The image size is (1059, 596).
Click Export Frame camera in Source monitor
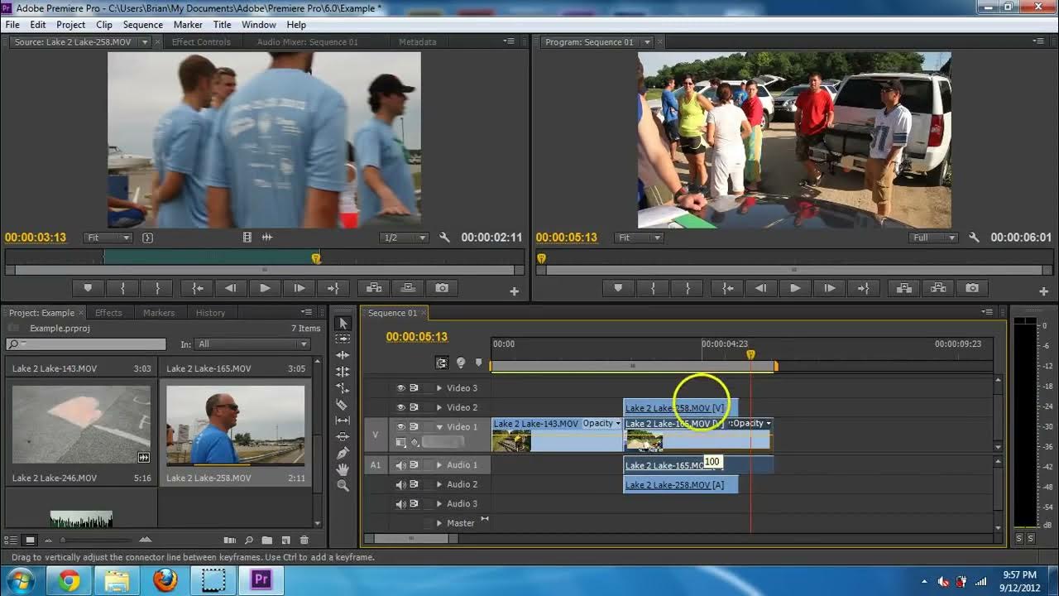pyautogui.click(x=442, y=288)
